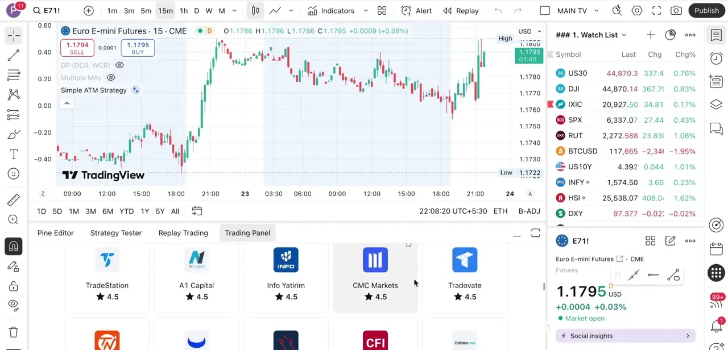
Task: Remove drawings with the trash icon
Action: (x=14, y=332)
